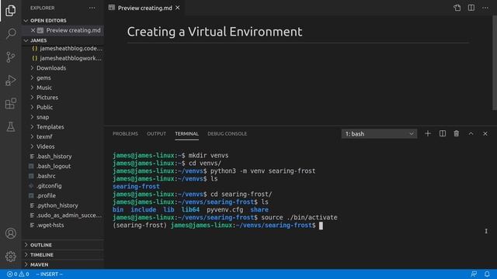Viewport: 497px width, 279px height.
Task: Open the Manage settings gear
Action: 10,257
